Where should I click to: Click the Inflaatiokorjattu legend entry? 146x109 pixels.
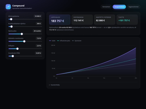64,41
